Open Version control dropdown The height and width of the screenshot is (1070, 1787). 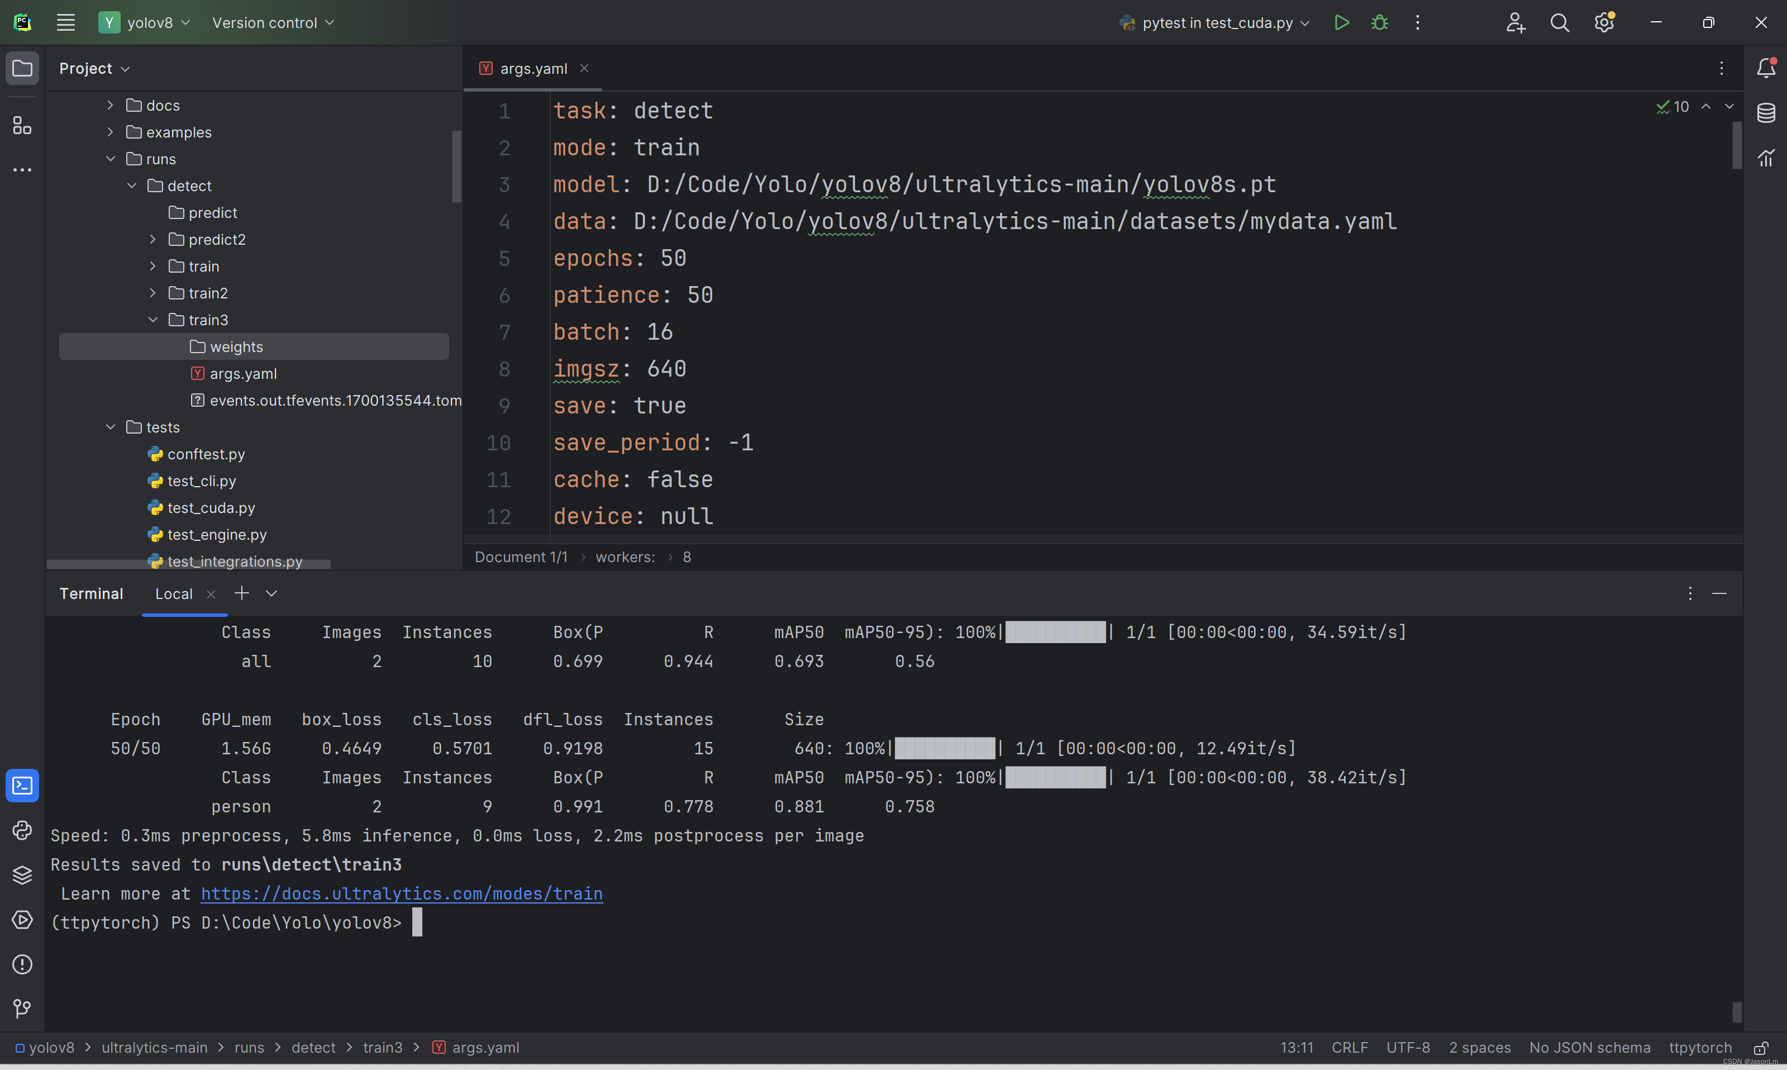point(273,22)
